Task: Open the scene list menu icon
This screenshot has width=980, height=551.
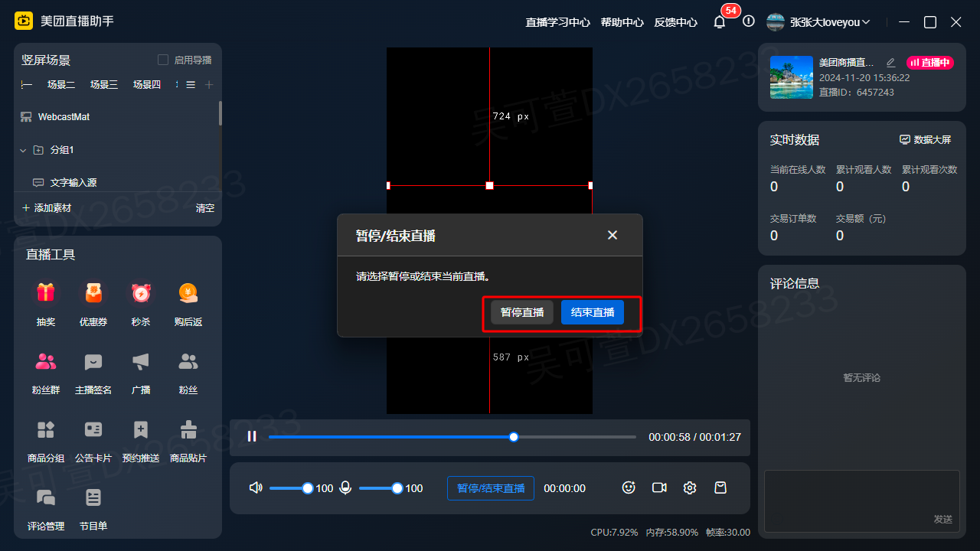Action: click(x=191, y=84)
